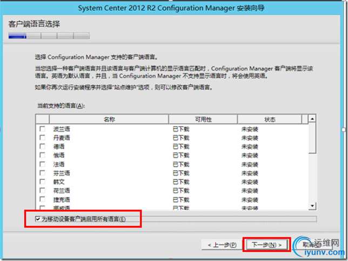The height and width of the screenshot is (261, 348).
Task: Click 已下载 in the 波兰语 row
Action: (x=181, y=129)
